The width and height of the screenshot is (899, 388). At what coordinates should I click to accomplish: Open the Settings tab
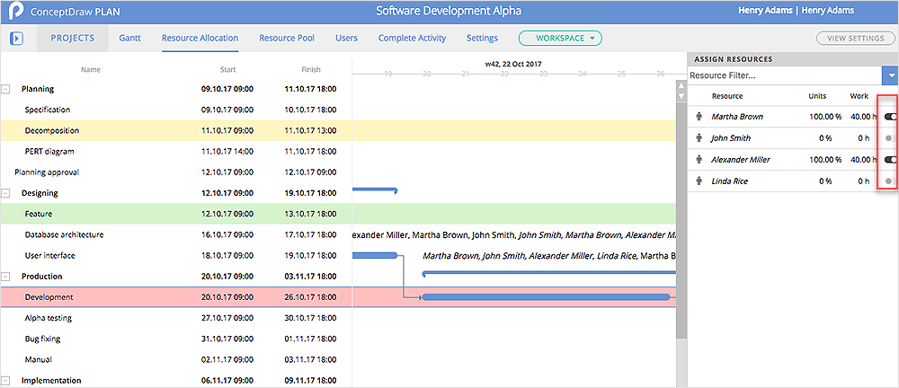(482, 39)
